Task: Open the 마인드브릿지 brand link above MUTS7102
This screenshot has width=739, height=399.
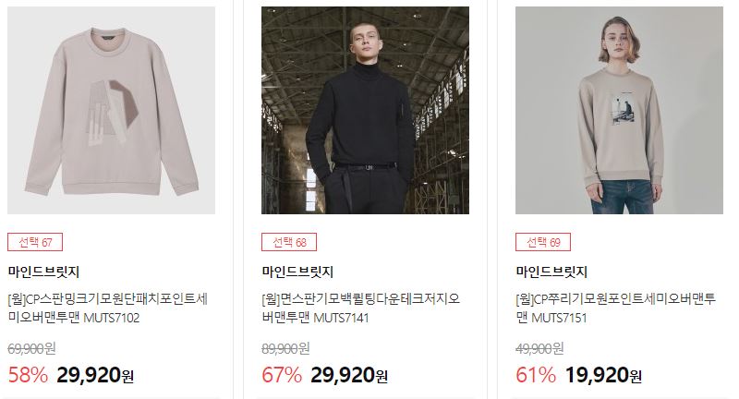Action: pyautogui.click(x=43, y=272)
